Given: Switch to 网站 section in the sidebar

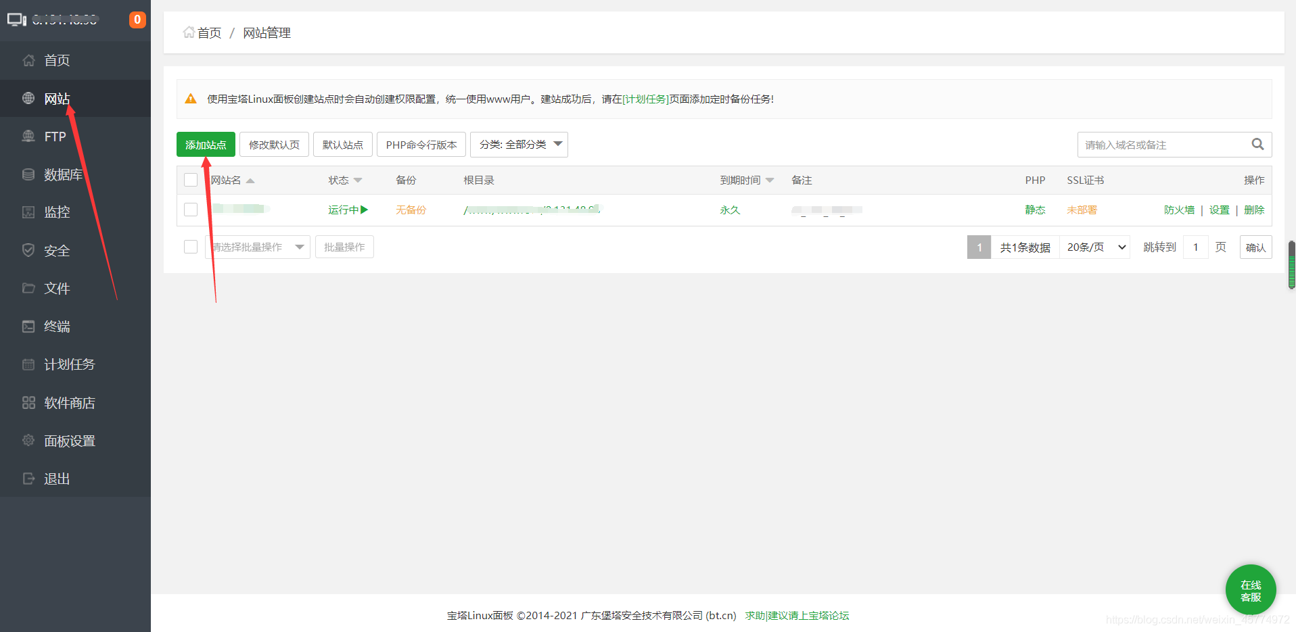Looking at the screenshot, I should coord(56,98).
